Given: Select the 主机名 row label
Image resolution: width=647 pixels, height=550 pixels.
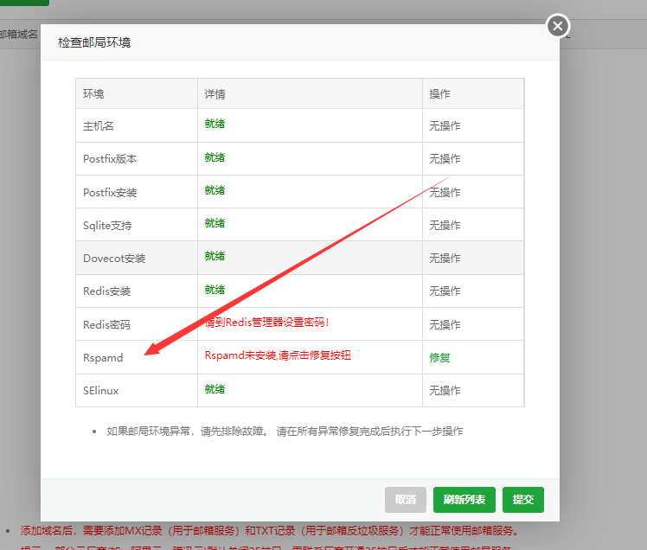Looking at the screenshot, I should click(x=99, y=126).
